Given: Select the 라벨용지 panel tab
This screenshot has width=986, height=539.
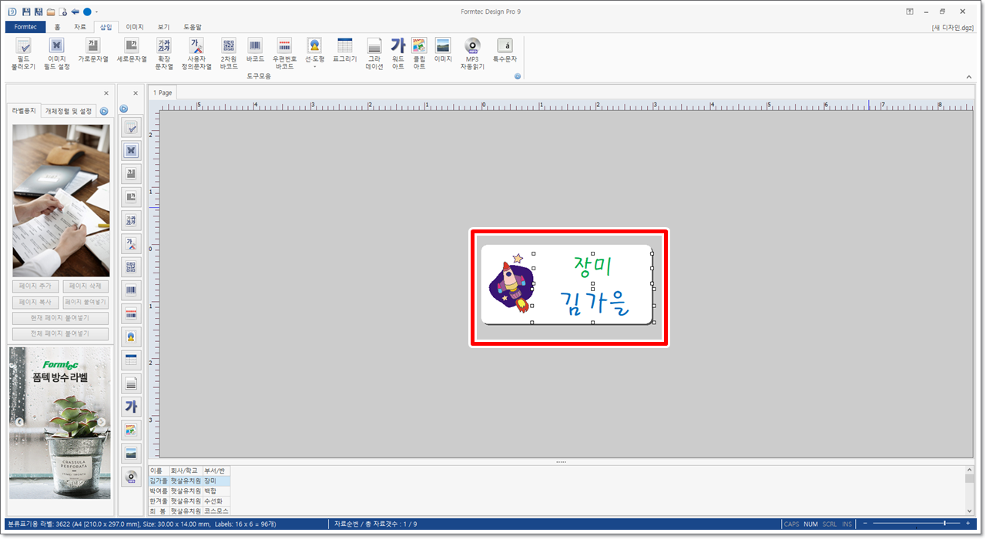Looking at the screenshot, I should coord(23,111).
